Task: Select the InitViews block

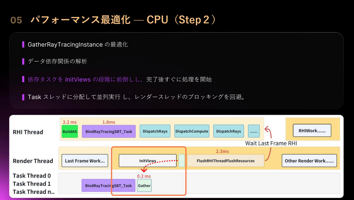Action: click(148, 161)
